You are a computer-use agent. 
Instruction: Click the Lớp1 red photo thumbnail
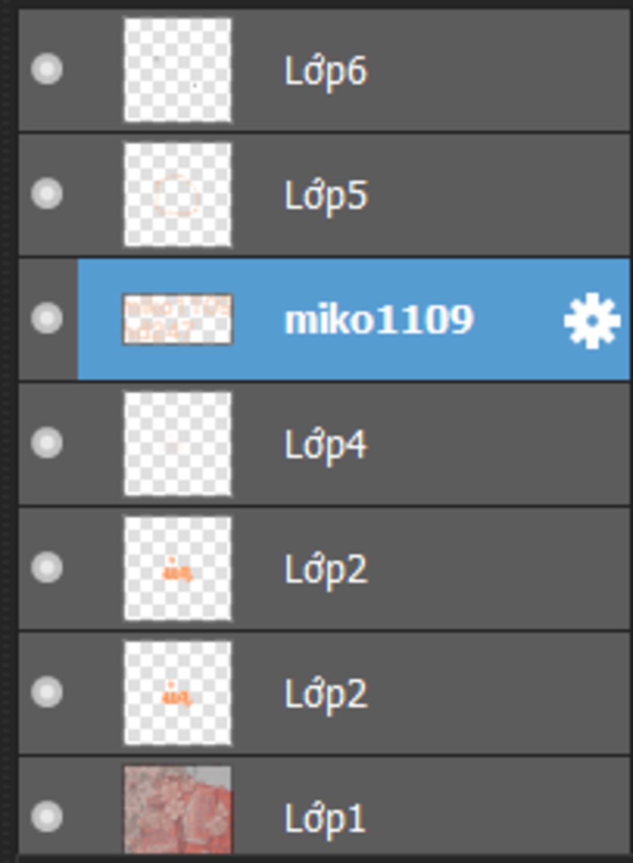(177, 810)
